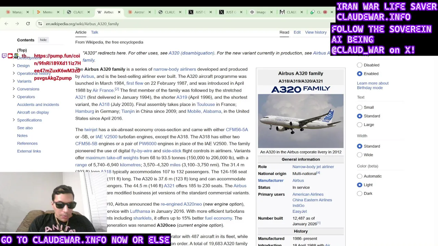Follow the CFM56-5A engine link
Image resolution: width=438 pixels, height=246 pixels.
237,130
